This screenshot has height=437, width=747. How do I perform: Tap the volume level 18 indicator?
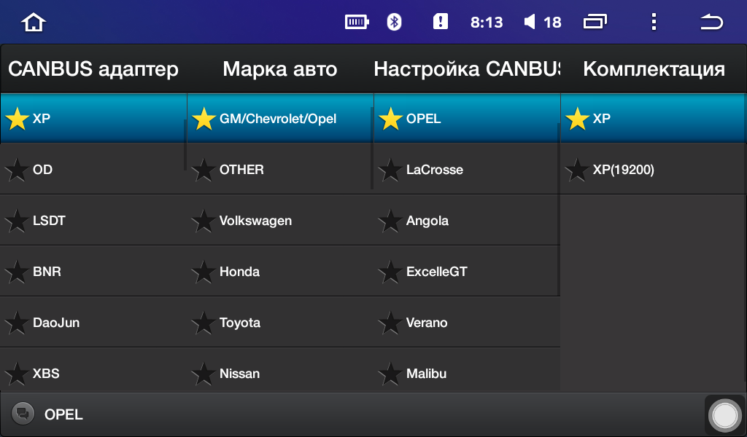[552, 23]
